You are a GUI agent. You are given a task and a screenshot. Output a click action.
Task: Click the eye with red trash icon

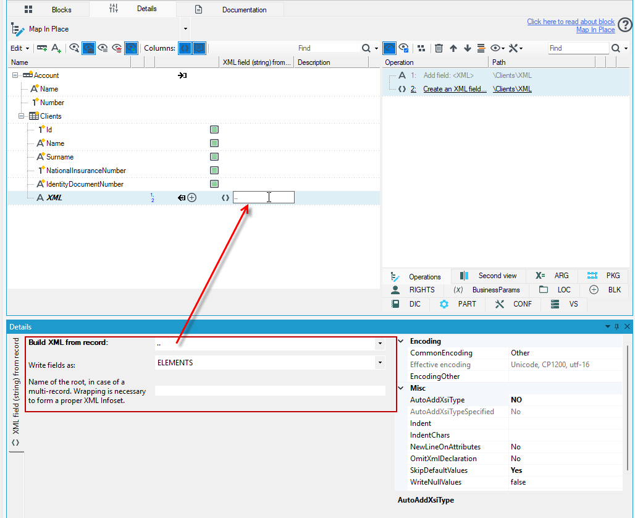coord(117,48)
